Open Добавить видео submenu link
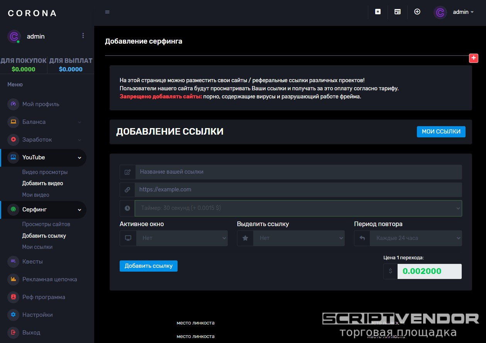 [42, 183]
